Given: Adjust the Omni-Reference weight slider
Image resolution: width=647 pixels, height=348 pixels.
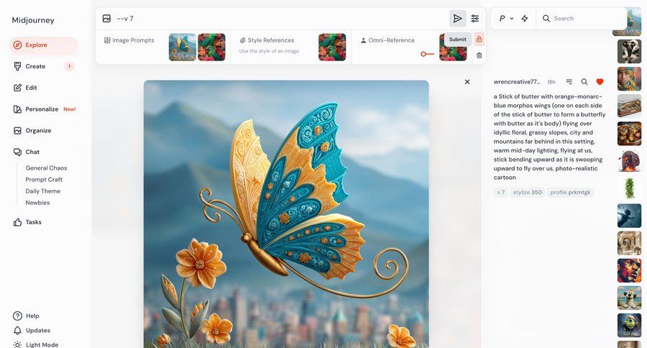Looking at the screenshot, I should coord(424,54).
